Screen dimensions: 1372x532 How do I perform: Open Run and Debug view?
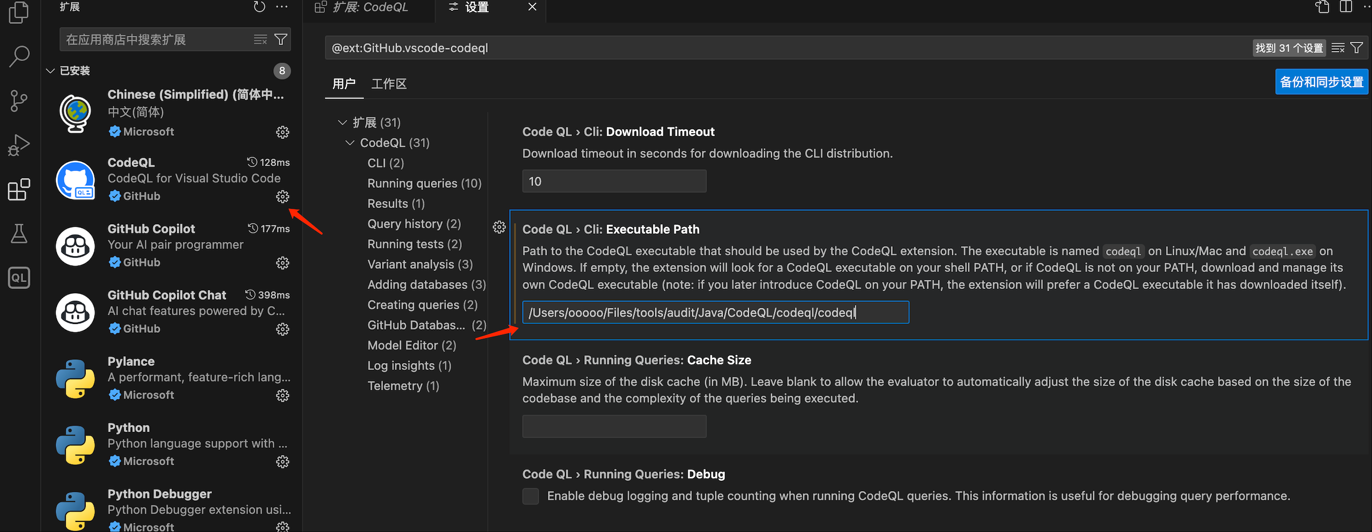click(x=19, y=145)
